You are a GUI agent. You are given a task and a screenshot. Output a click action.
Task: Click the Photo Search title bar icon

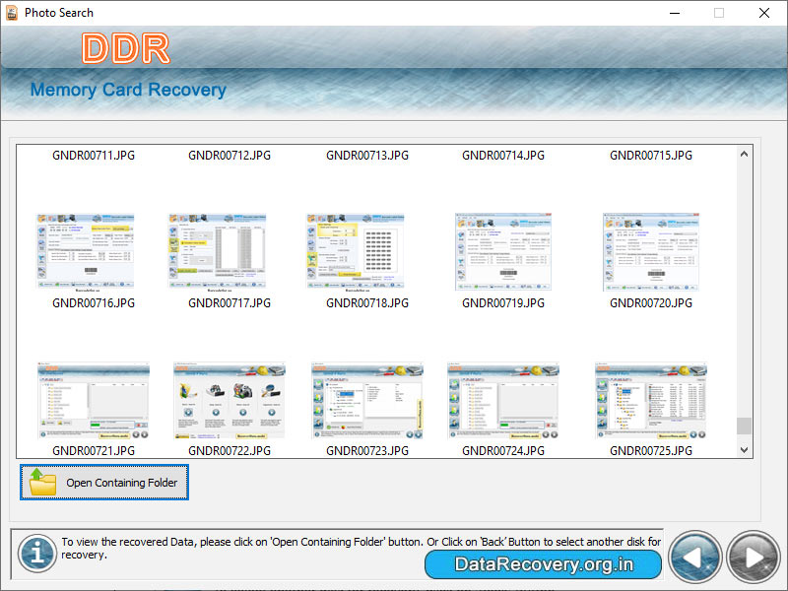(x=10, y=13)
